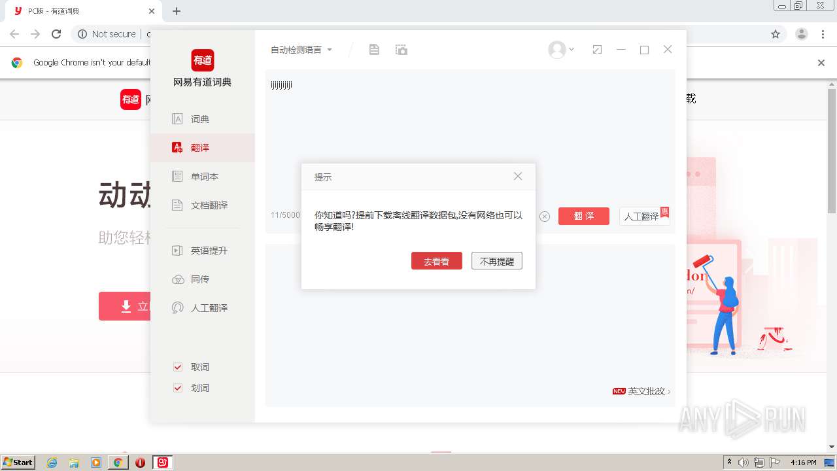Click 去看看 in the prompt dialog
Viewport: 837px width, 471px height.
coord(437,261)
